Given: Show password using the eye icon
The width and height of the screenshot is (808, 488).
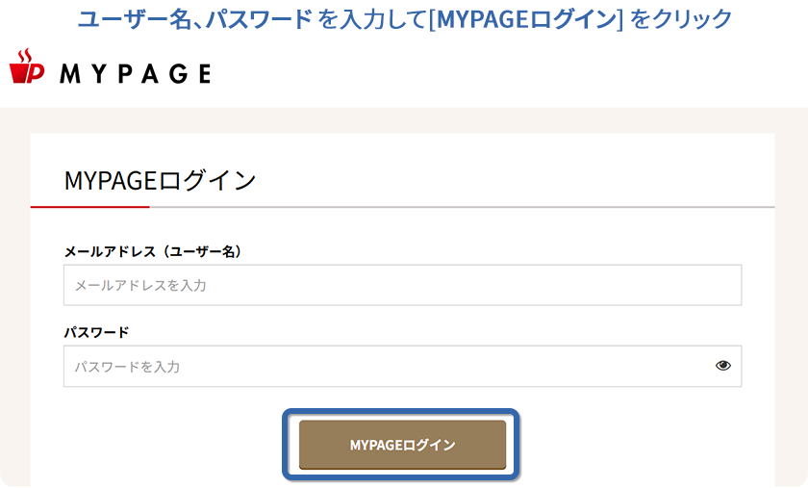Looking at the screenshot, I should 723,366.
